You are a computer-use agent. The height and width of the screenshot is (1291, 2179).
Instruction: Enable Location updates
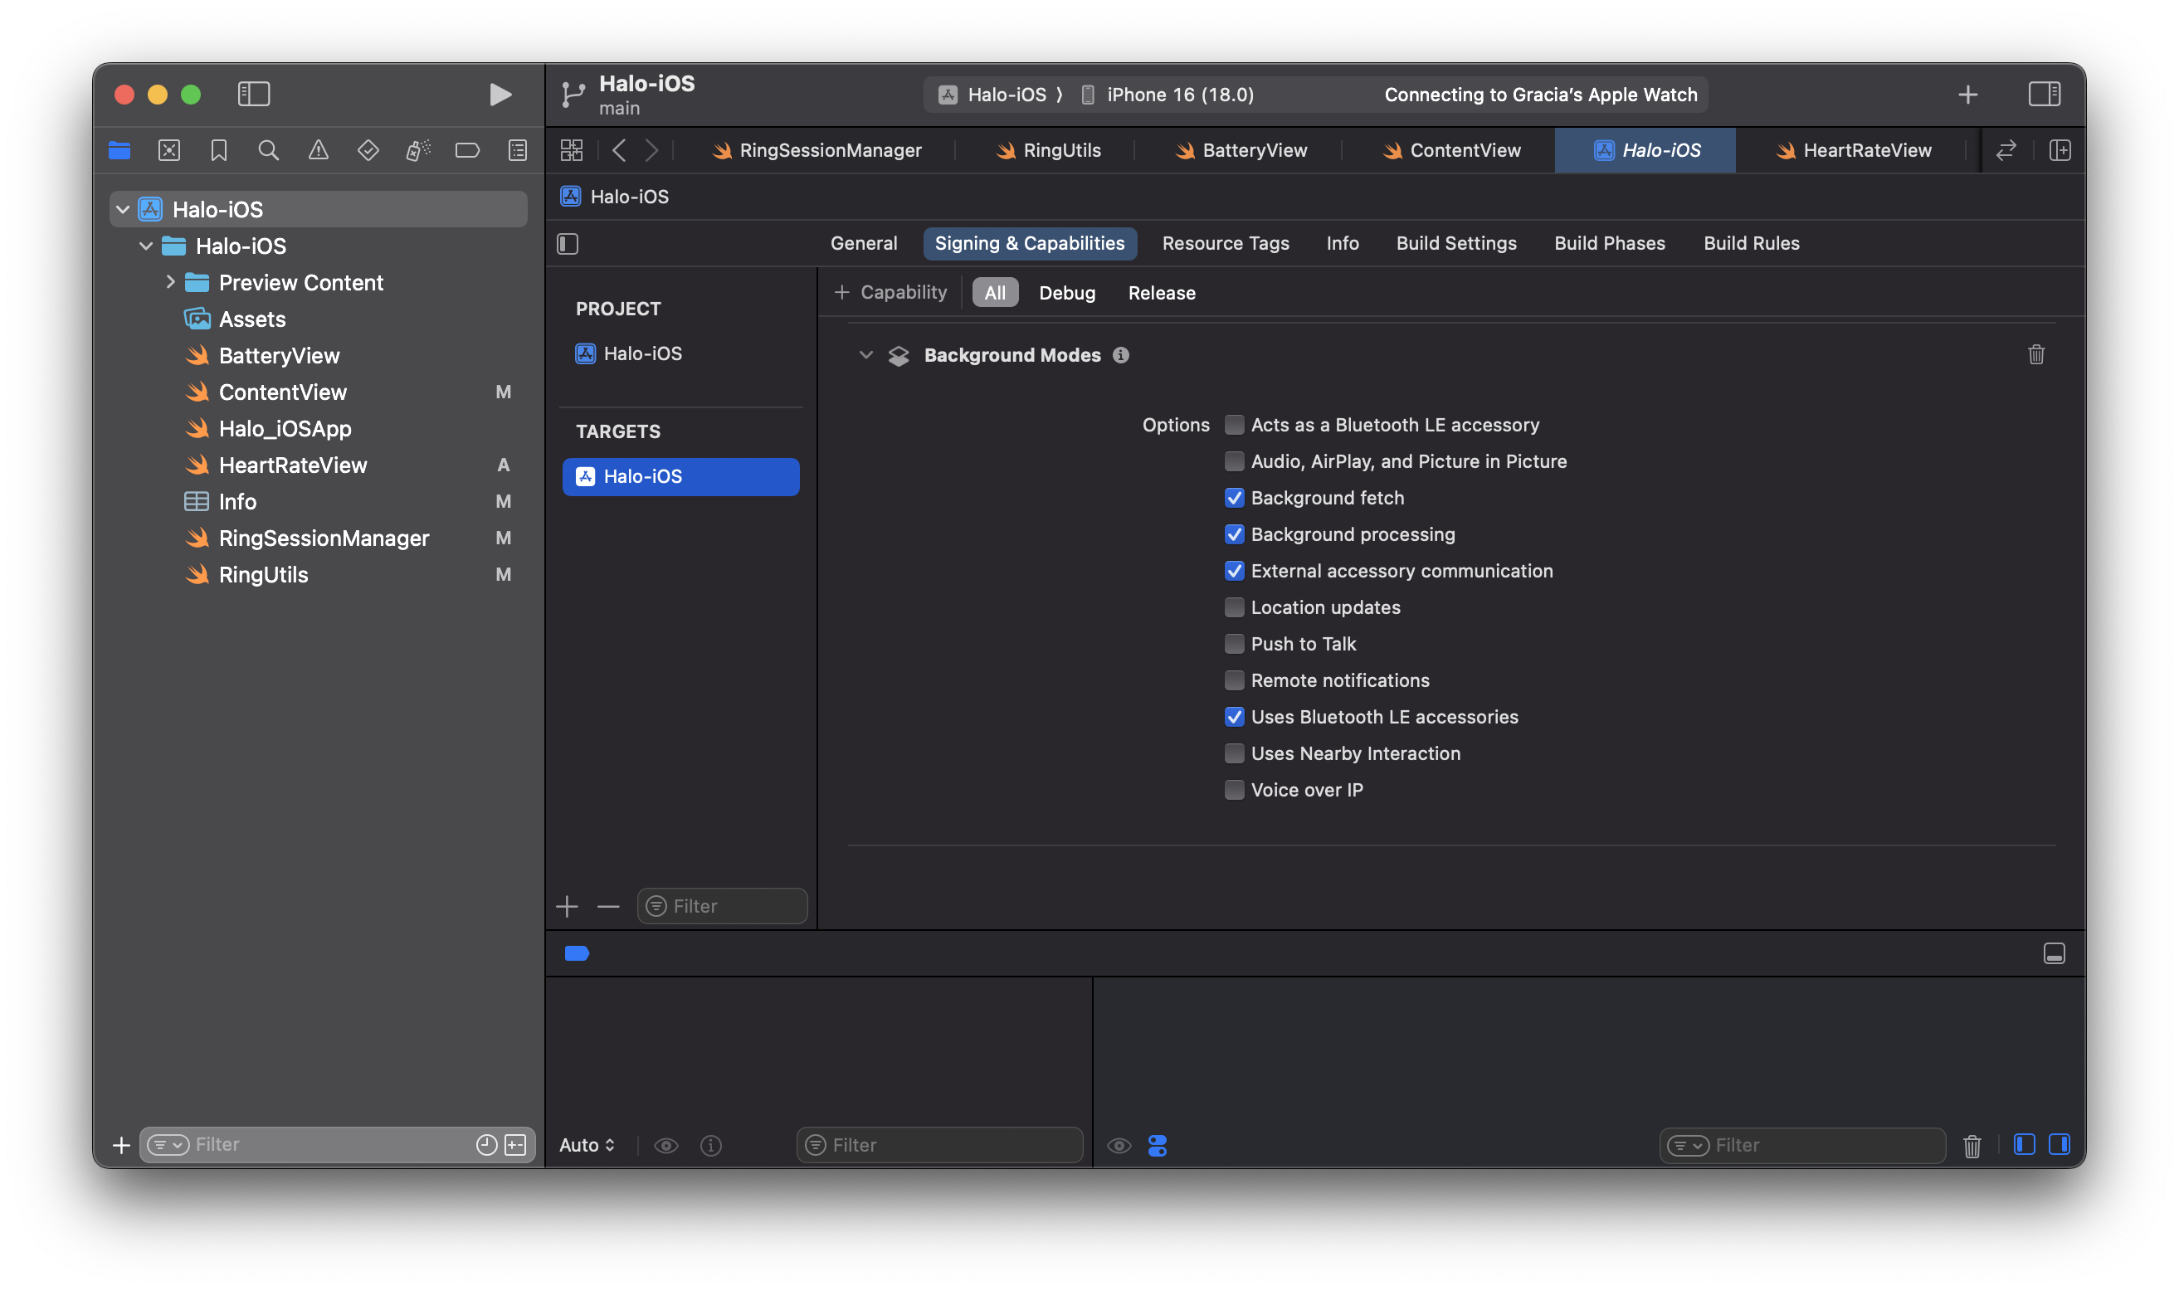click(x=1235, y=607)
